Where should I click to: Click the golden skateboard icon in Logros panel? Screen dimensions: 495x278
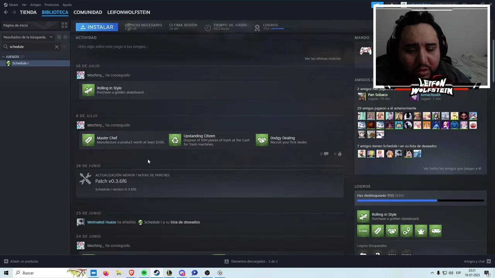[x=363, y=217]
